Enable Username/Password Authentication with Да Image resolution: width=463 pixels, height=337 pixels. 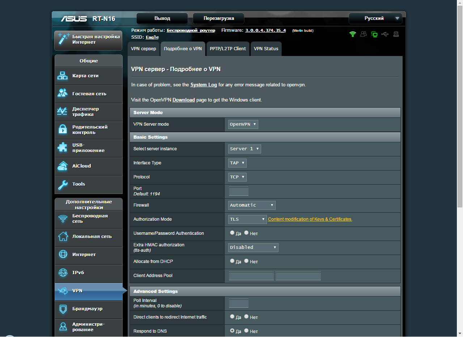coord(232,233)
